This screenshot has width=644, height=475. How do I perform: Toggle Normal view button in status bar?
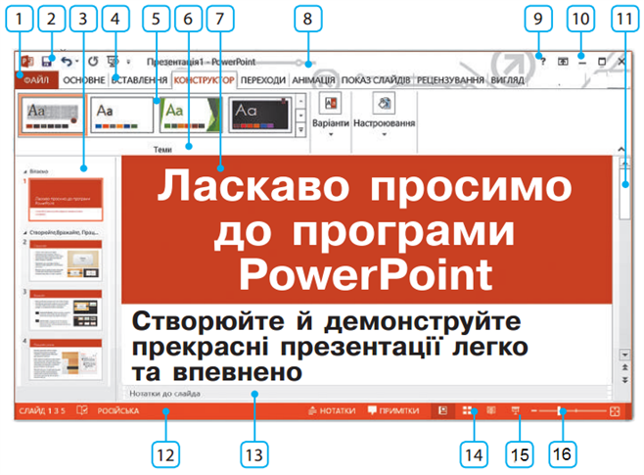point(443,412)
